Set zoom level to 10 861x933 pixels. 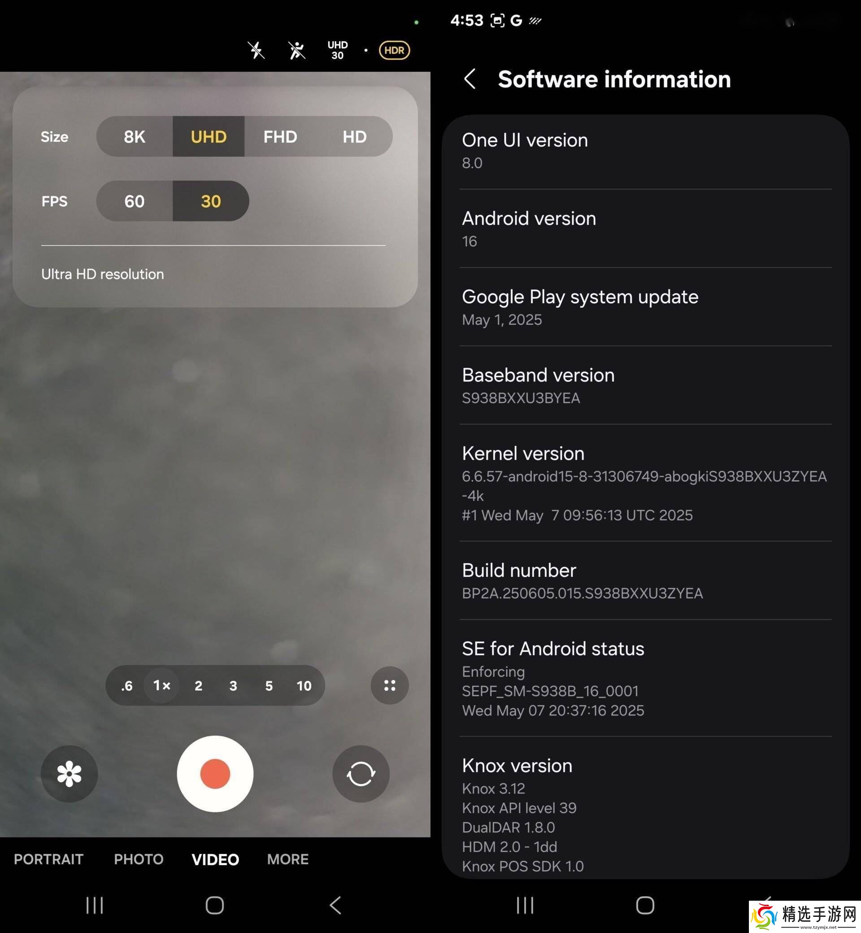click(304, 685)
